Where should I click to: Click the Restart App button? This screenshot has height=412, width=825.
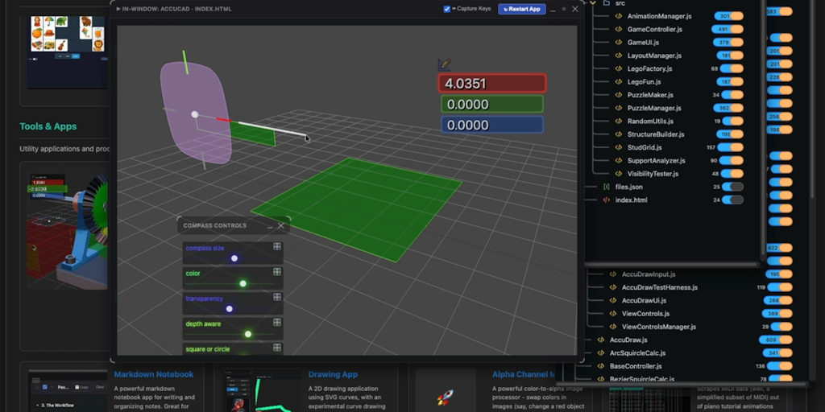522,9
